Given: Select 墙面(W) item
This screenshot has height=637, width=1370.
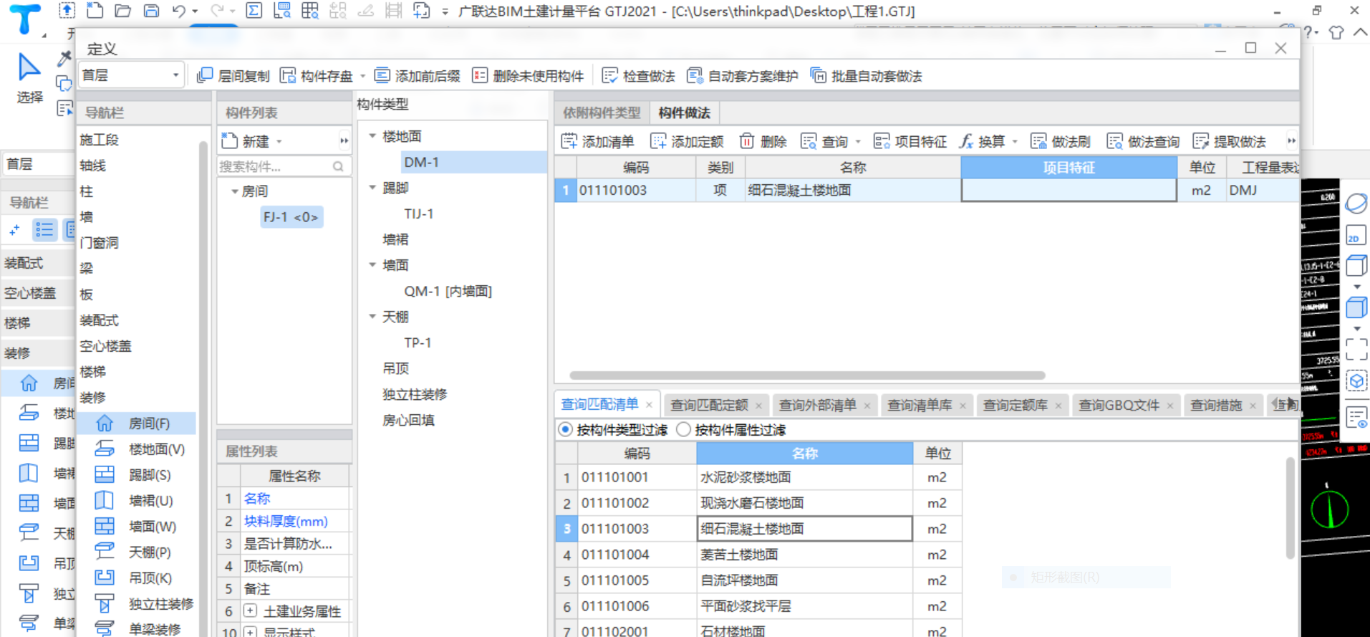Looking at the screenshot, I should tap(136, 527).
